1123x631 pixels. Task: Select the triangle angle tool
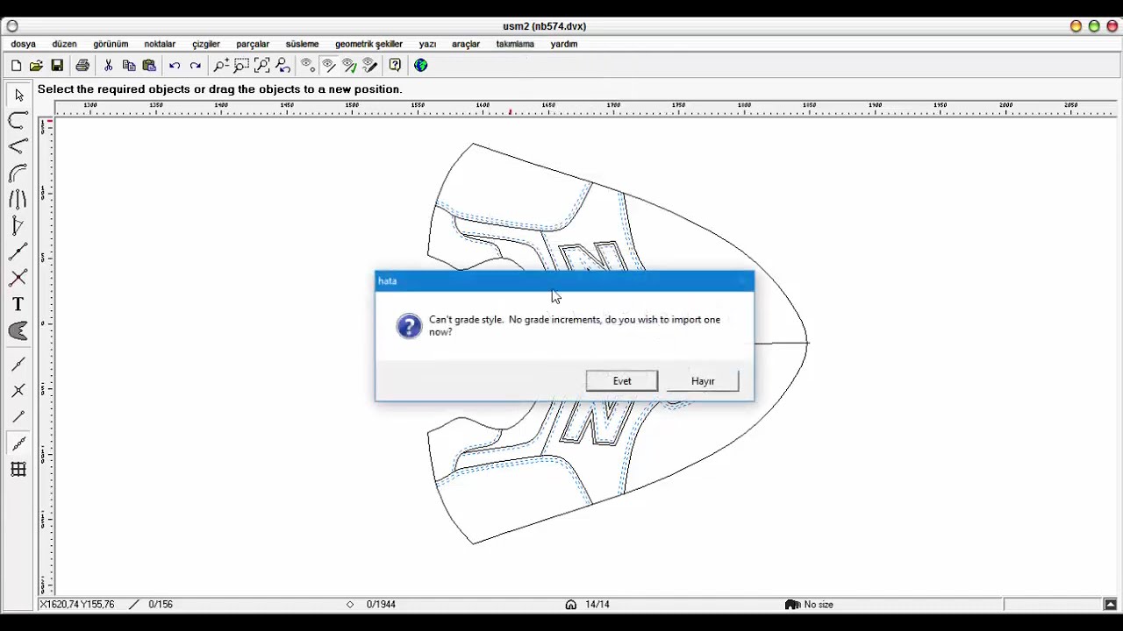18,226
